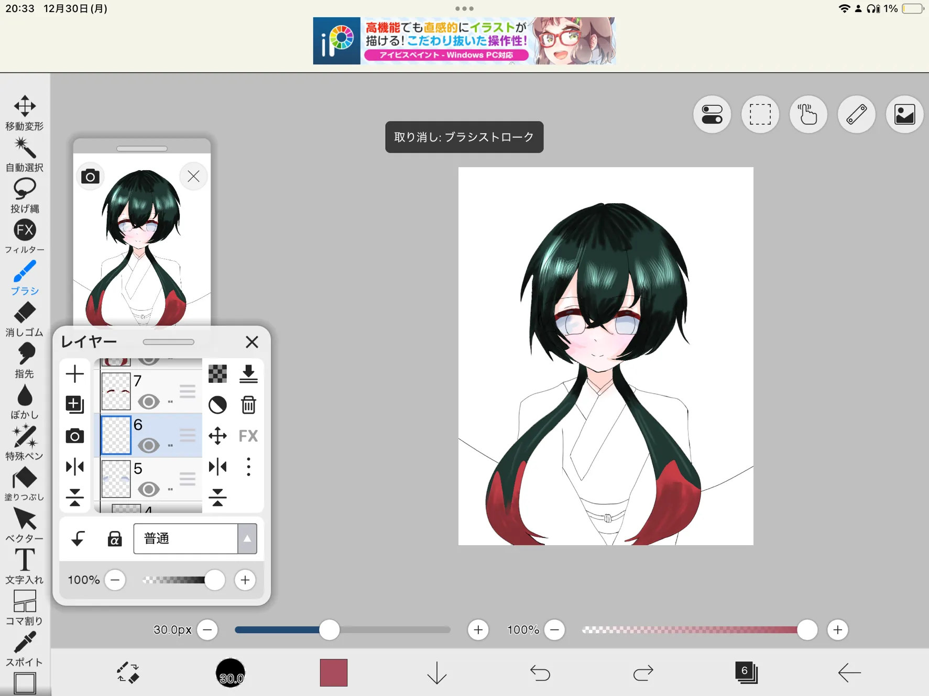The width and height of the screenshot is (929, 696).
Task: Open brush settings via 30.0 circle
Action: [x=231, y=672]
